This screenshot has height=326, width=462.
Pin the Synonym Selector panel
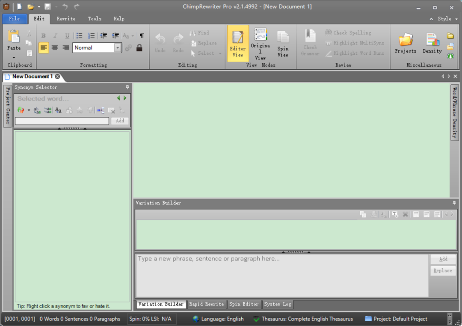click(x=127, y=87)
